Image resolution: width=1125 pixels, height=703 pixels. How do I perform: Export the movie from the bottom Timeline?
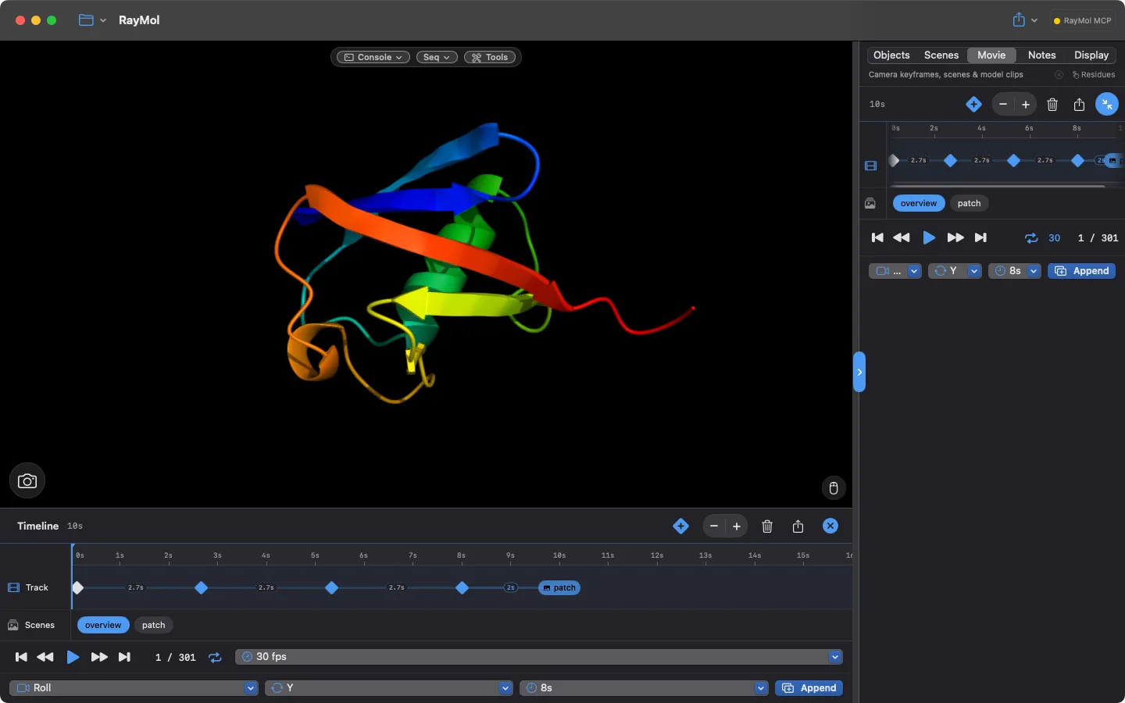(x=798, y=526)
